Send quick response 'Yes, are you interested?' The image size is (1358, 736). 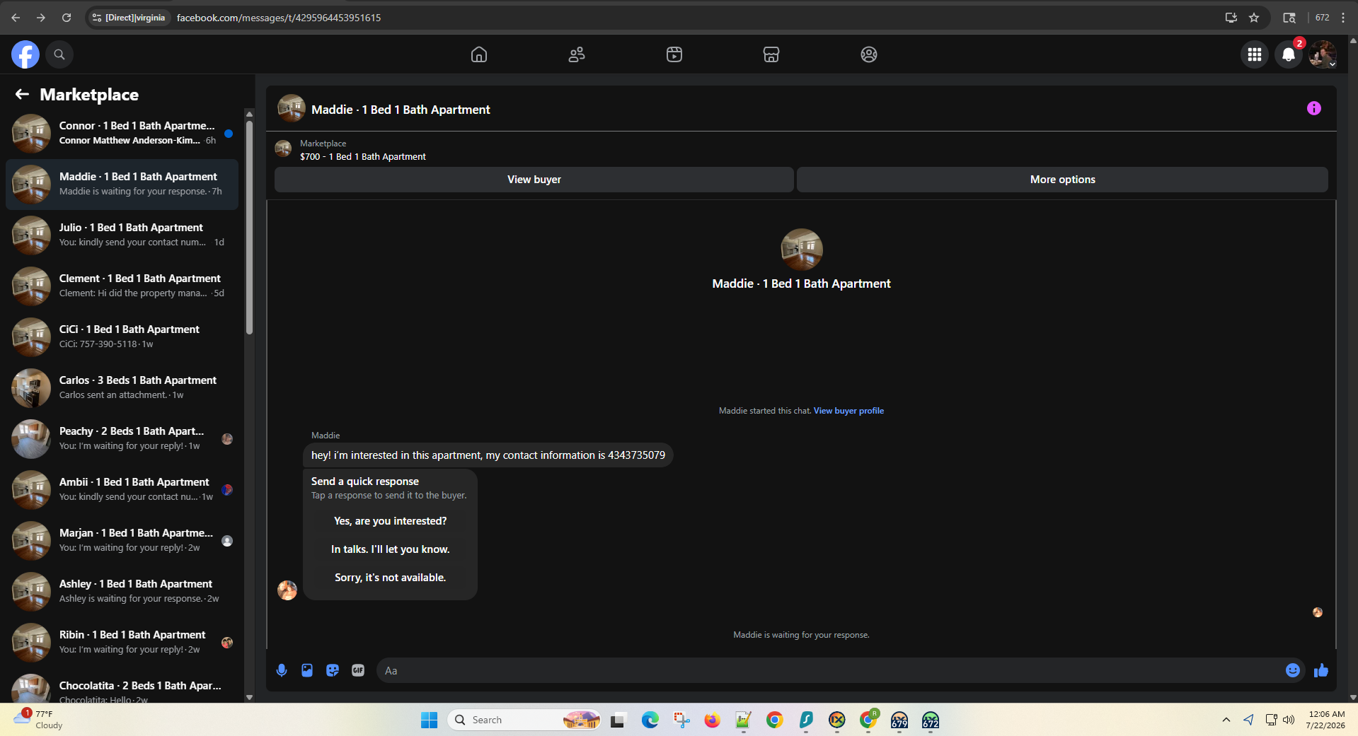[391, 521]
